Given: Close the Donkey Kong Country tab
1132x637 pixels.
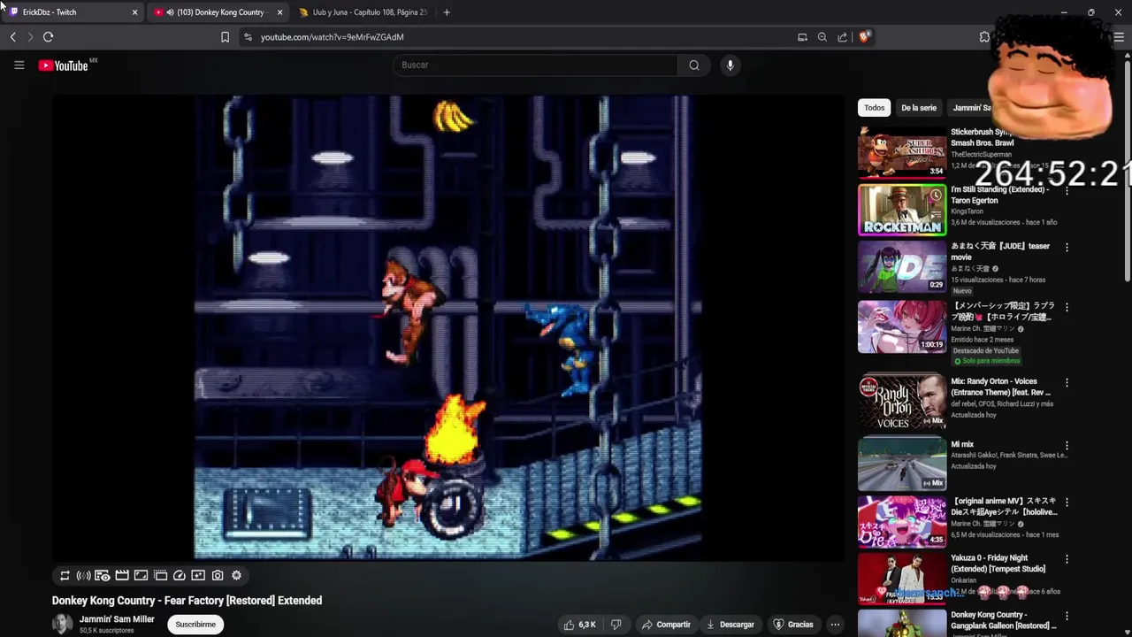Looking at the screenshot, I should 279,12.
